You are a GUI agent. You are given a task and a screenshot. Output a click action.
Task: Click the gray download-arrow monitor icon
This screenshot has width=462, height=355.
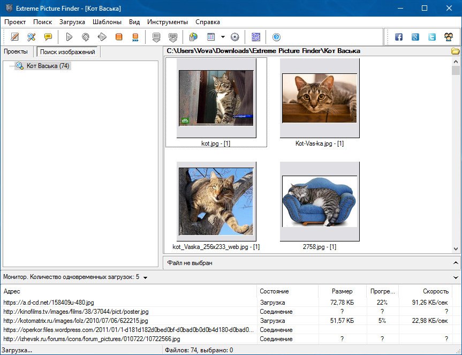[x=156, y=37]
